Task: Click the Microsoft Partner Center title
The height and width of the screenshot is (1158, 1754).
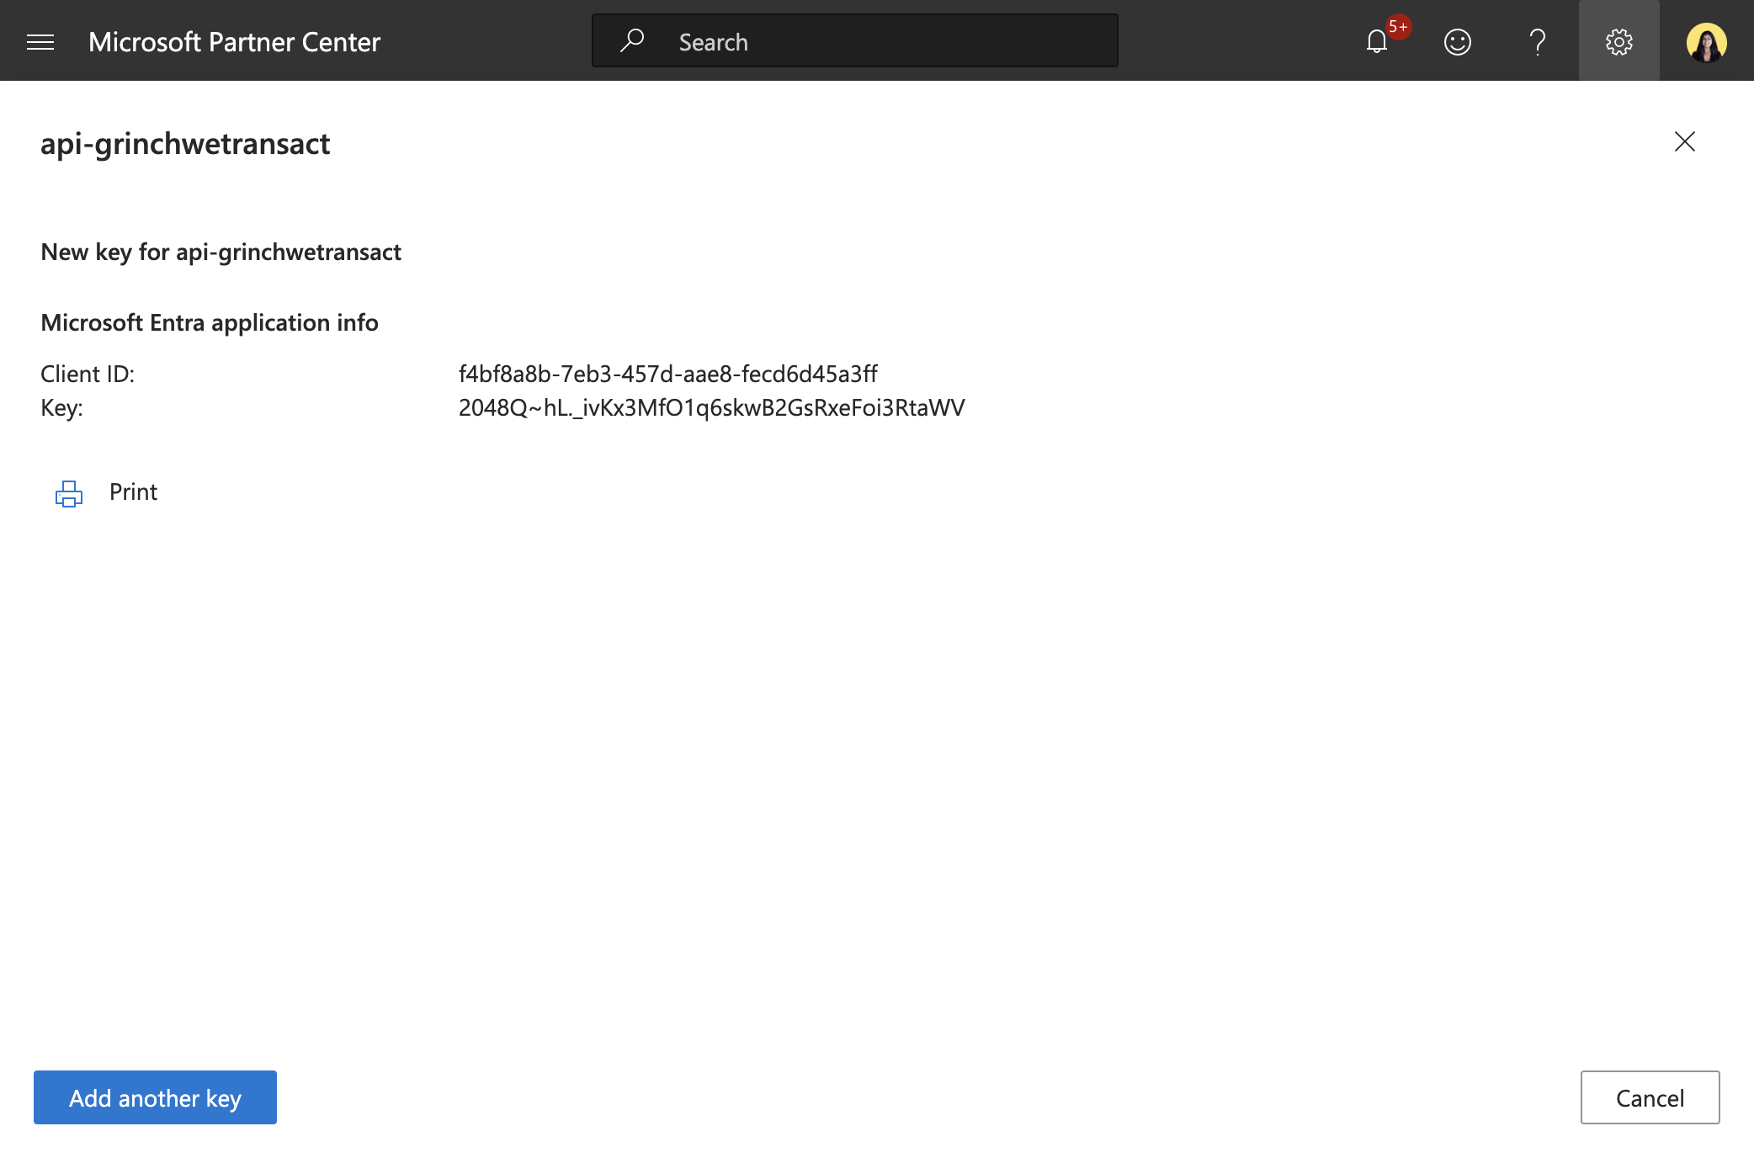Action: click(x=234, y=42)
